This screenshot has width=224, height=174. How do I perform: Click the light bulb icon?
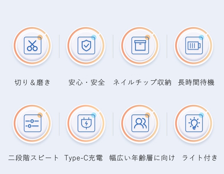tap(194, 123)
